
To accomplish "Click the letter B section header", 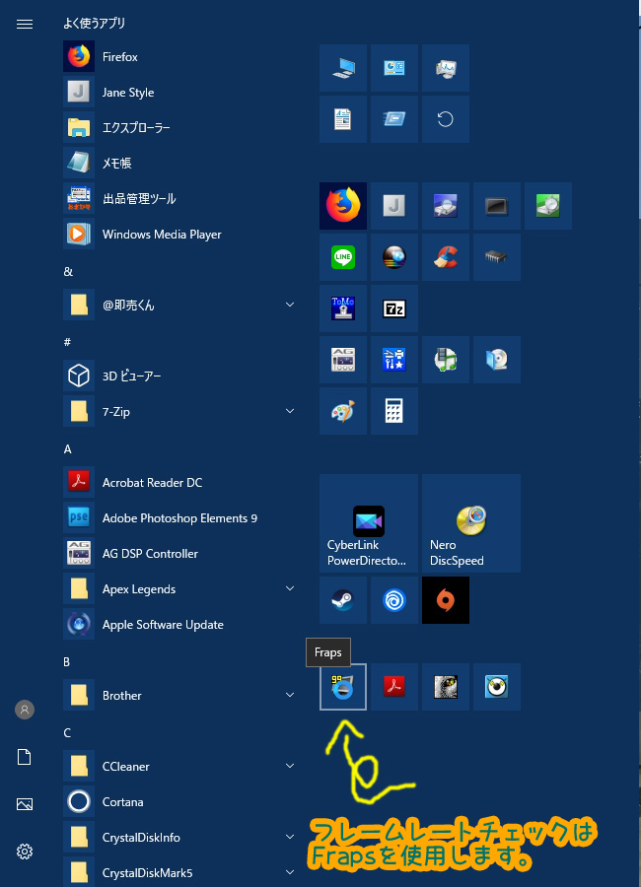I will coord(67,662).
